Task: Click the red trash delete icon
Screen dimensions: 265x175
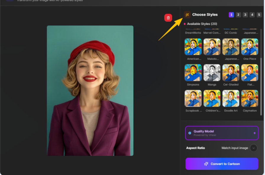Action: (168, 18)
